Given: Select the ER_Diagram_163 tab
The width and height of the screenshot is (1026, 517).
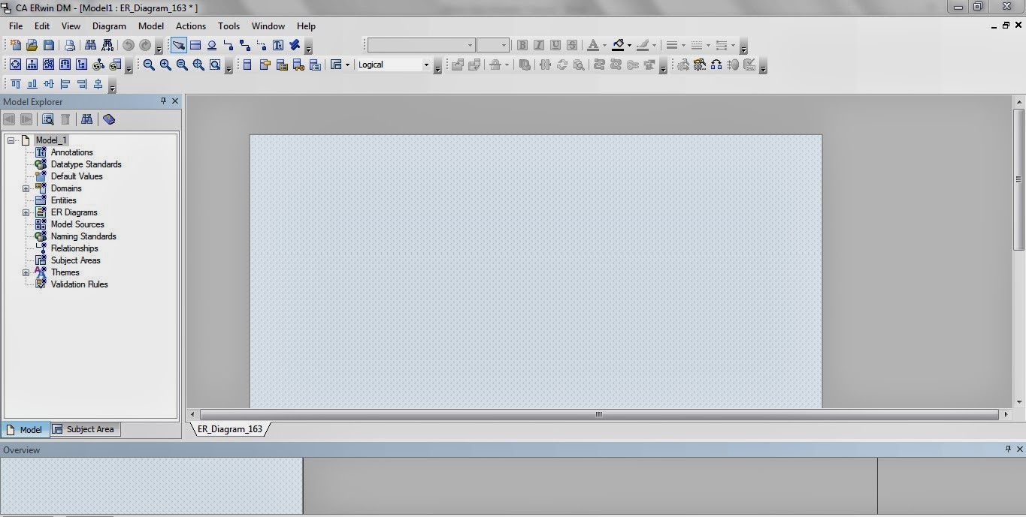Looking at the screenshot, I should coord(230,429).
